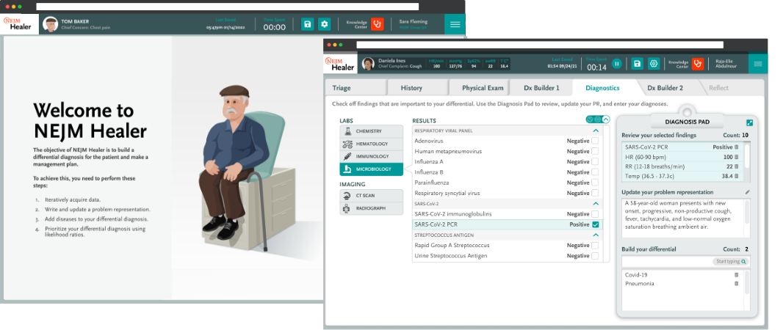This screenshot has width=783, height=330.
Task: Open Knowledge Center stethoscope in Daniela Ines window
Action: (x=698, y=64)
